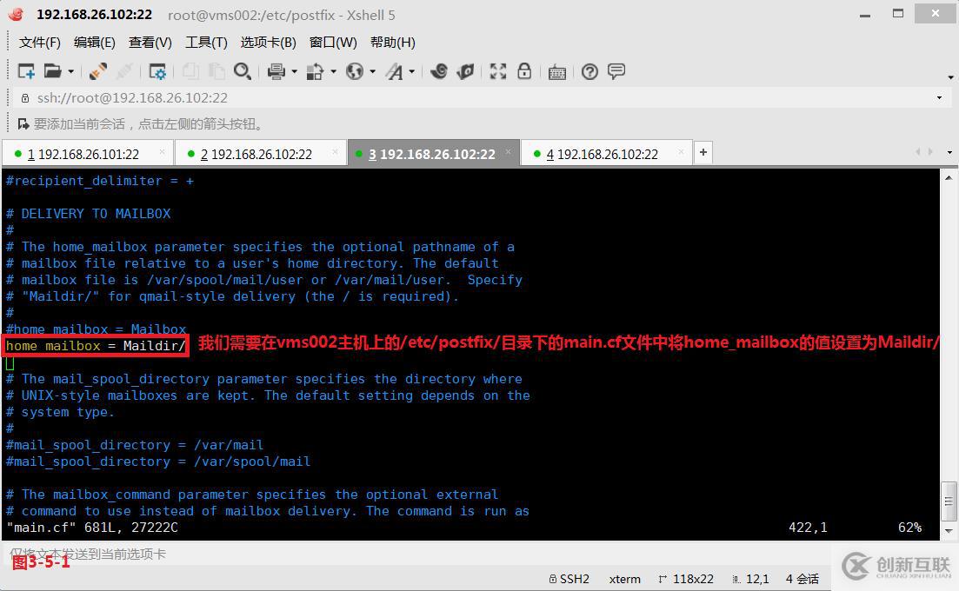Screen dimensions: 959x591
Task: Open Find with magnifier icon
Action: coord(243,71)
